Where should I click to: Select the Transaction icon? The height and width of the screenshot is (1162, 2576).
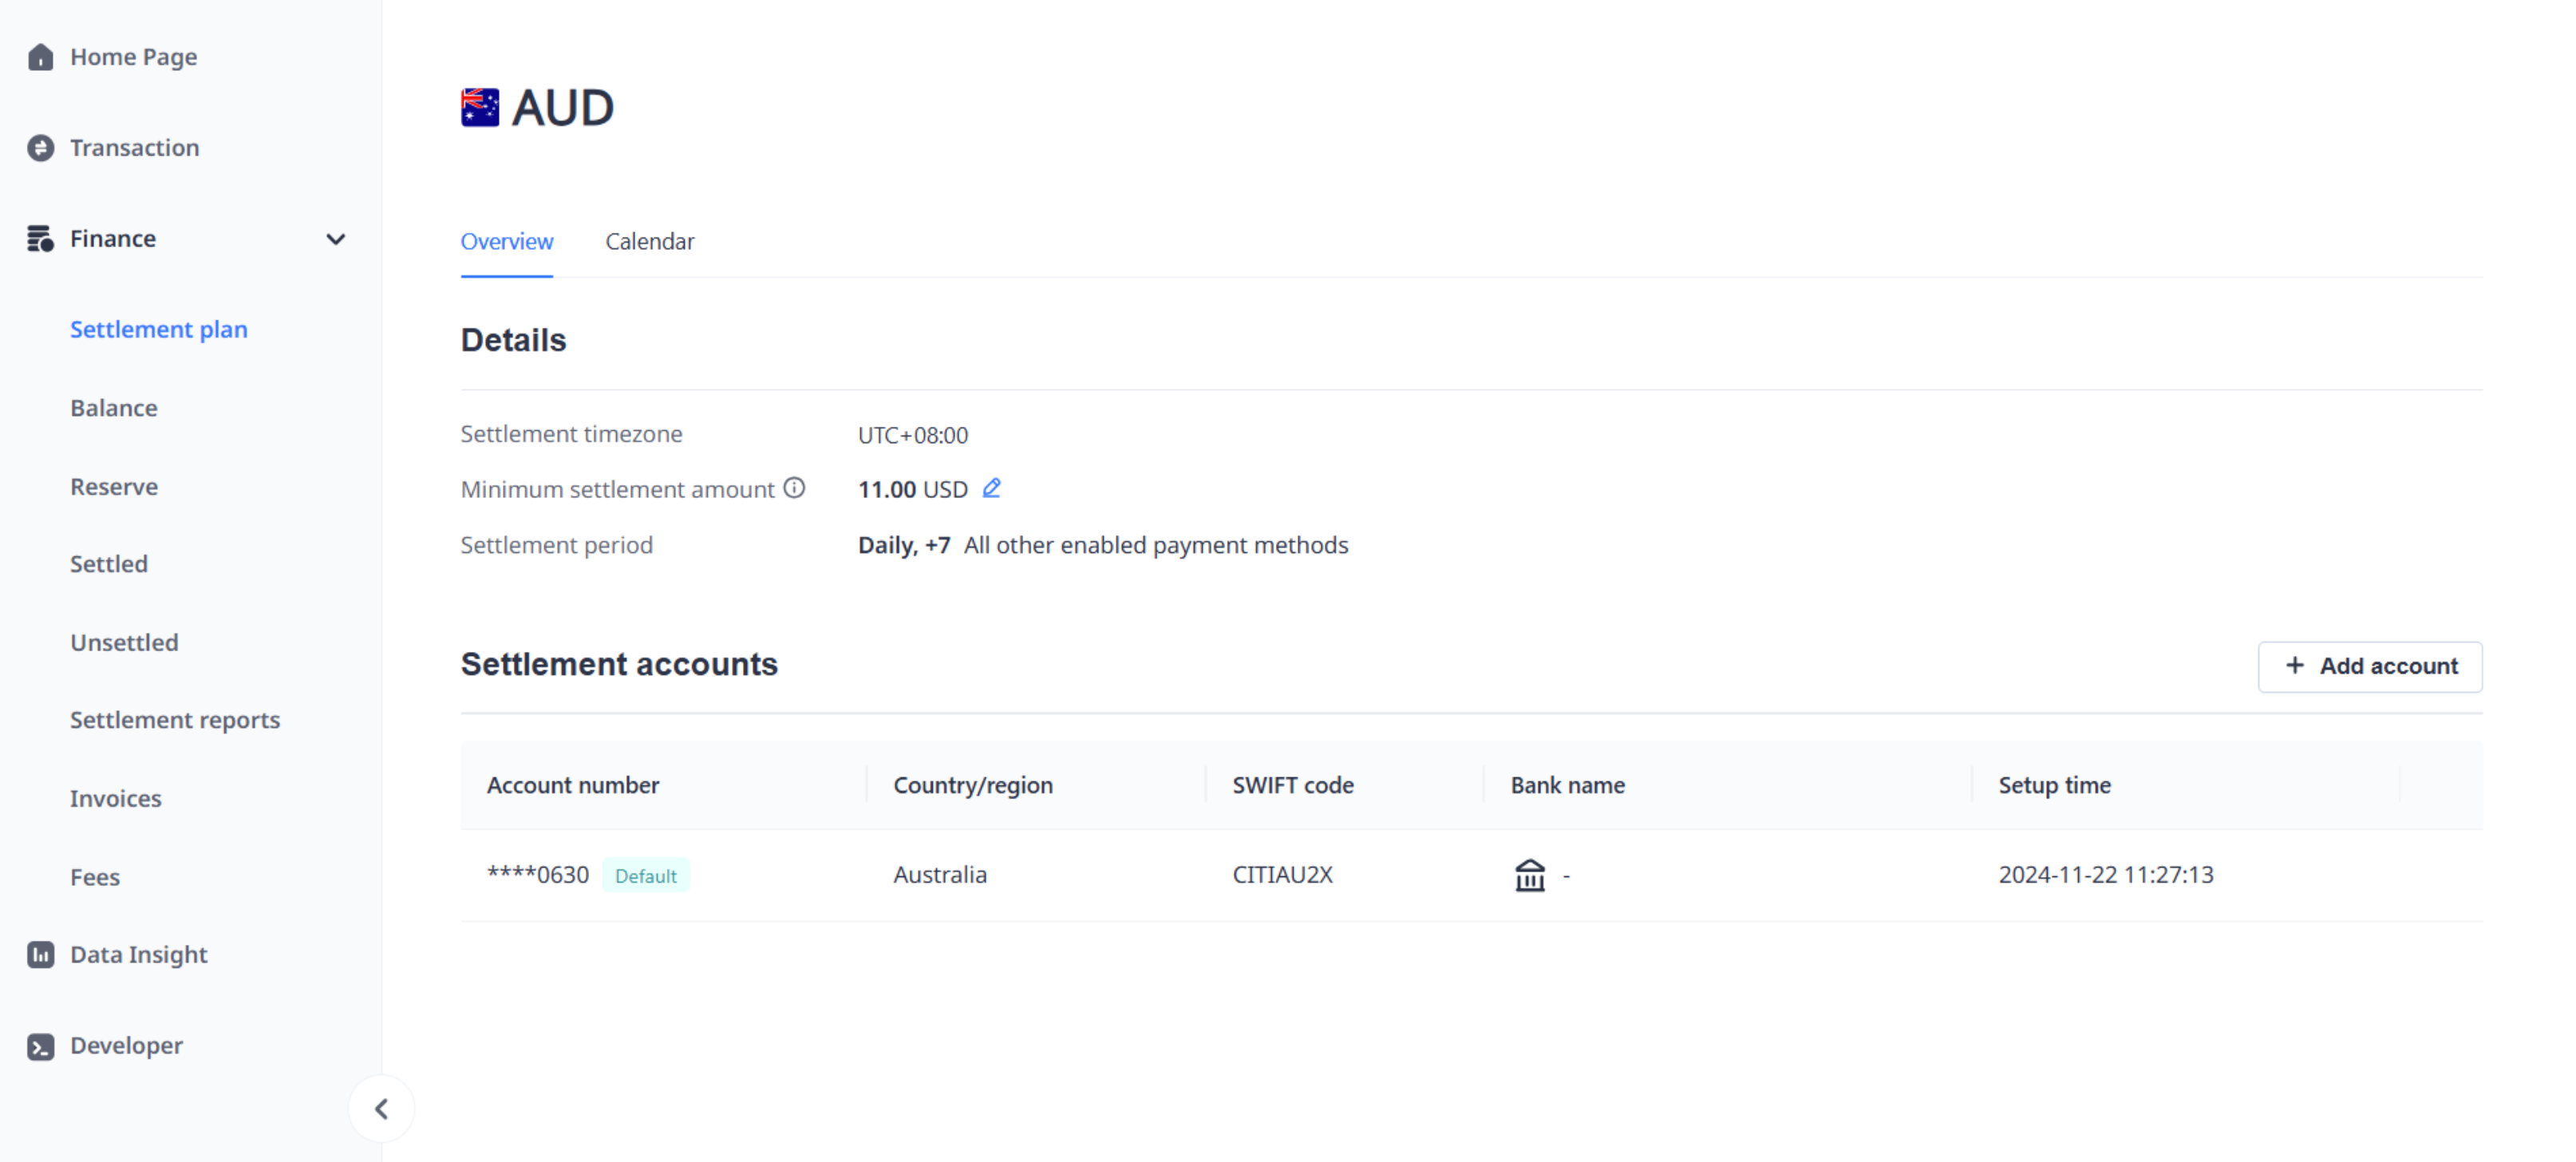pos(40,147)
